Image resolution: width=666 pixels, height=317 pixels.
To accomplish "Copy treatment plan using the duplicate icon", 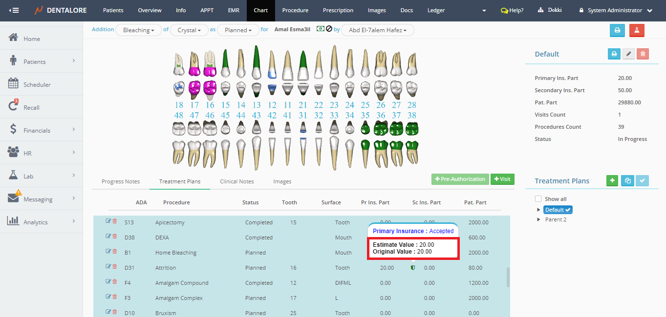I will [x=627, y=181].
